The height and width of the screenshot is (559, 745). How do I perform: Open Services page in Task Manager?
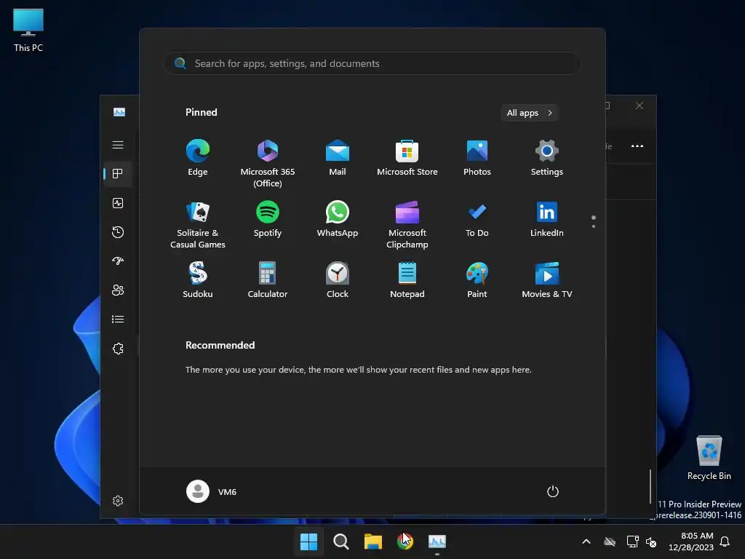(x=118, y=349)
